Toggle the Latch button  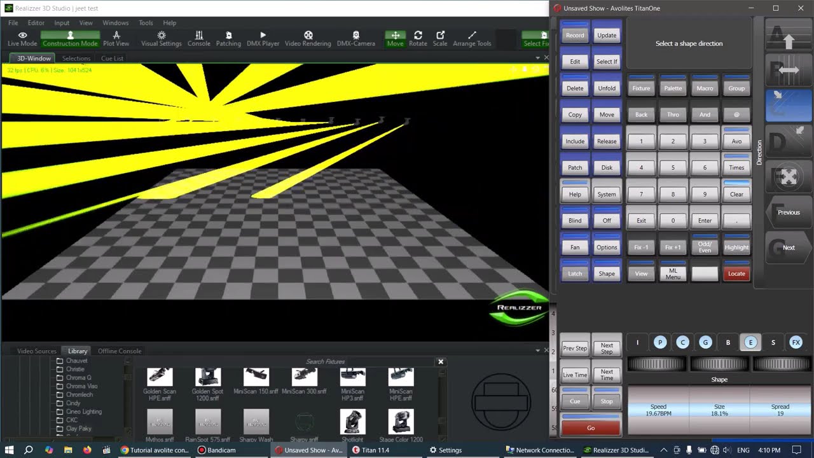(x=575, y=273)
